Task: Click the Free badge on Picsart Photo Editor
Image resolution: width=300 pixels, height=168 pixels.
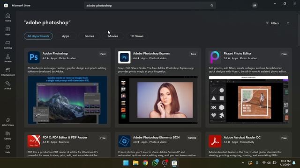Action: (284, 54)
